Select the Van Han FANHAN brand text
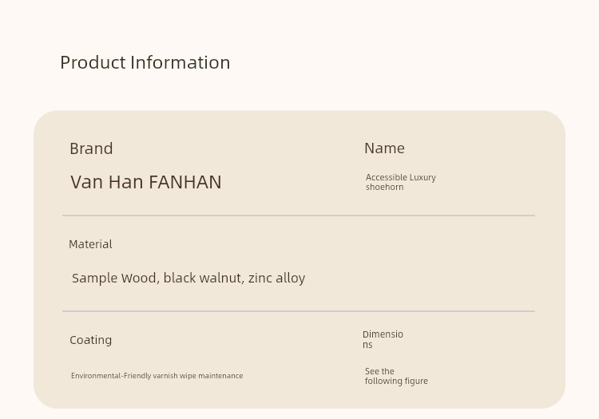The width and height of the screenshot is (599, 419). tap(146, 182)
